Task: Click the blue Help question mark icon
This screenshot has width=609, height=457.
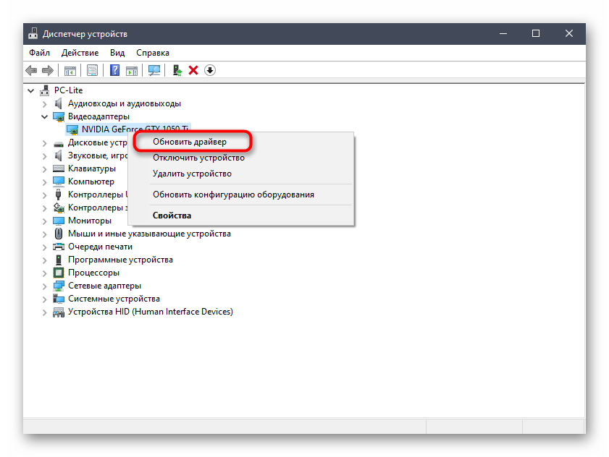Action: (x=114, y=70)
